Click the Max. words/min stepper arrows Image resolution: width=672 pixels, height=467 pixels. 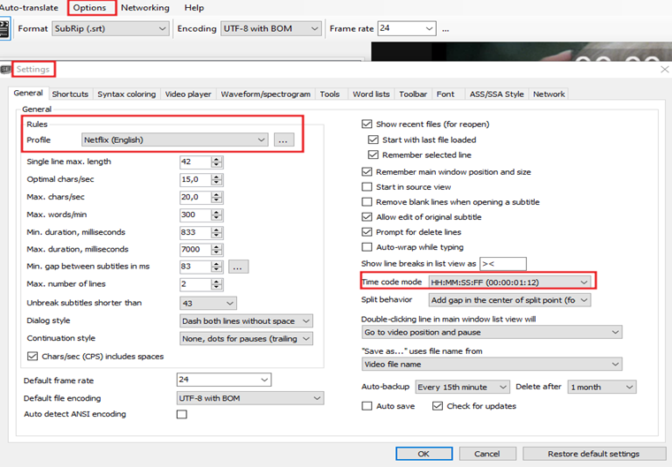[217, 215]
